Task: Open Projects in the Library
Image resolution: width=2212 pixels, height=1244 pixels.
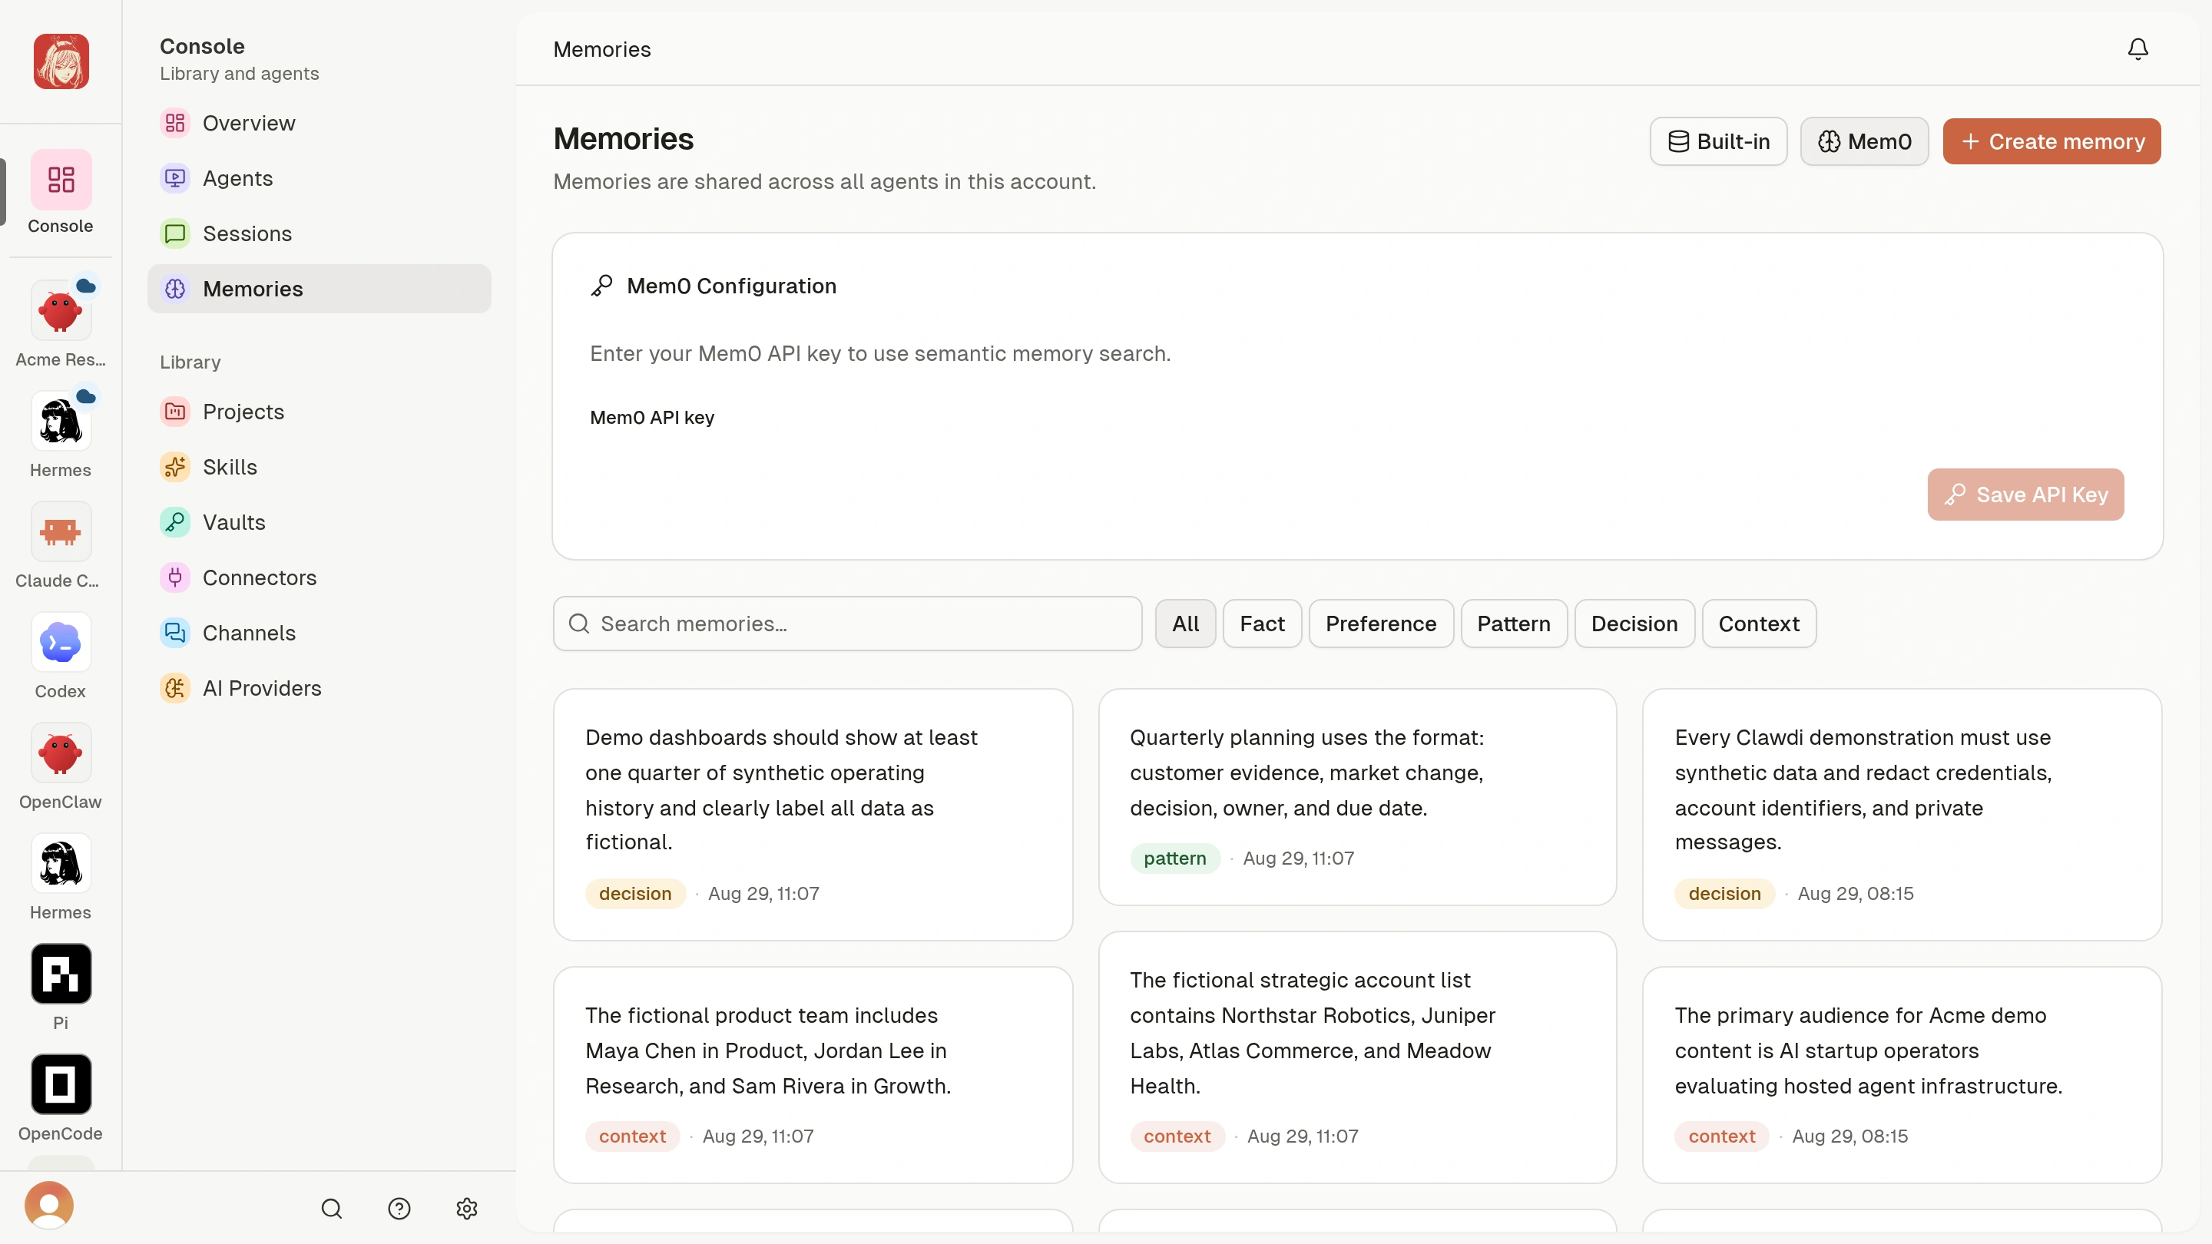Action: 319,412
